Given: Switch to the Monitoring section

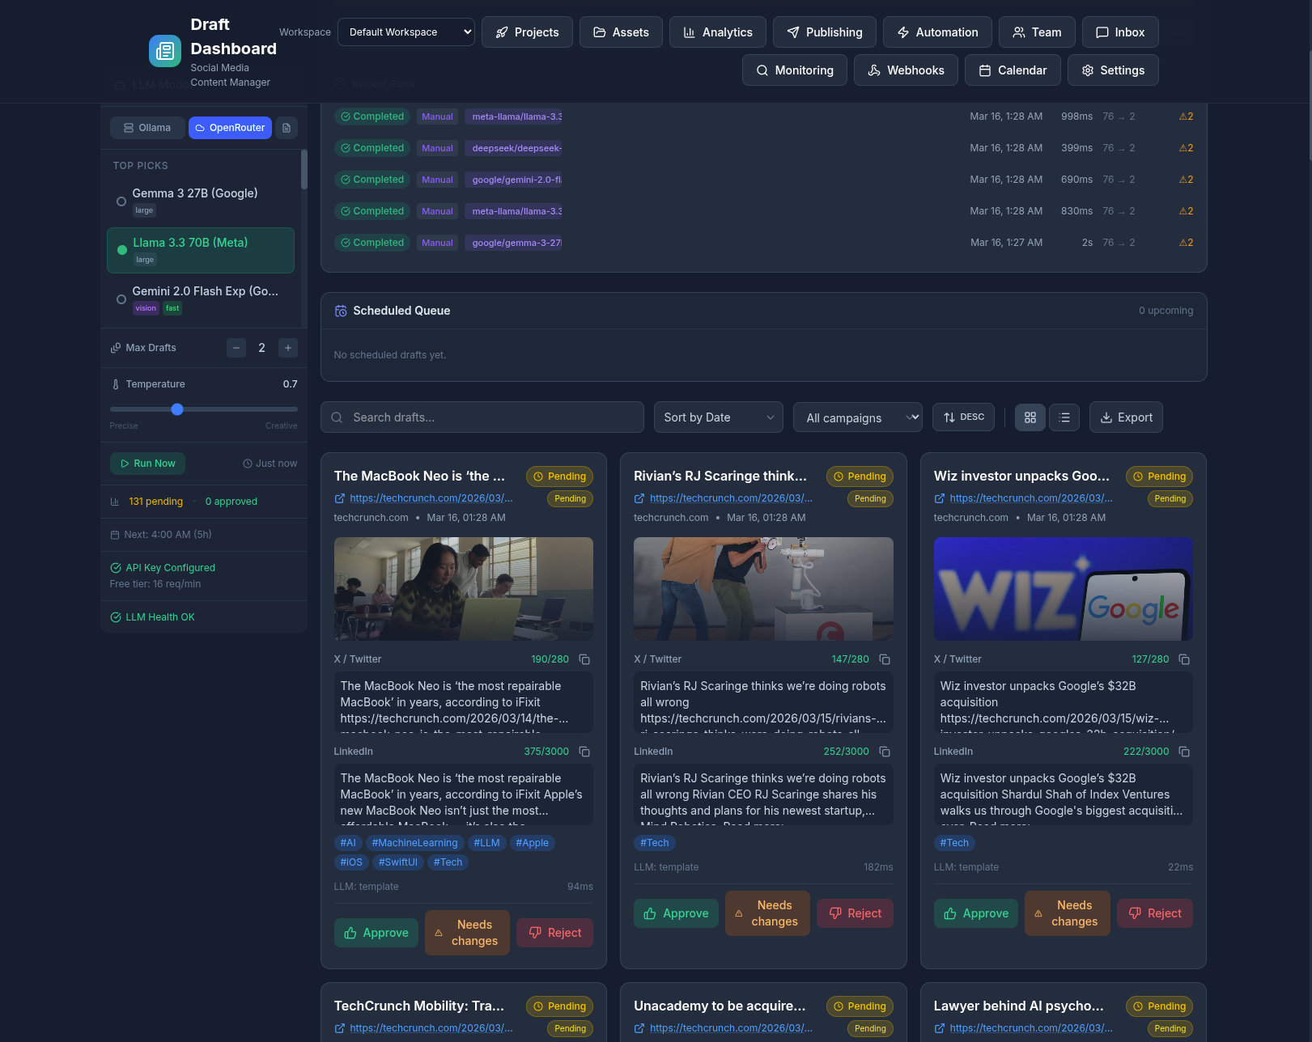Looking at the screenshot, I should [x=794, y=70].
